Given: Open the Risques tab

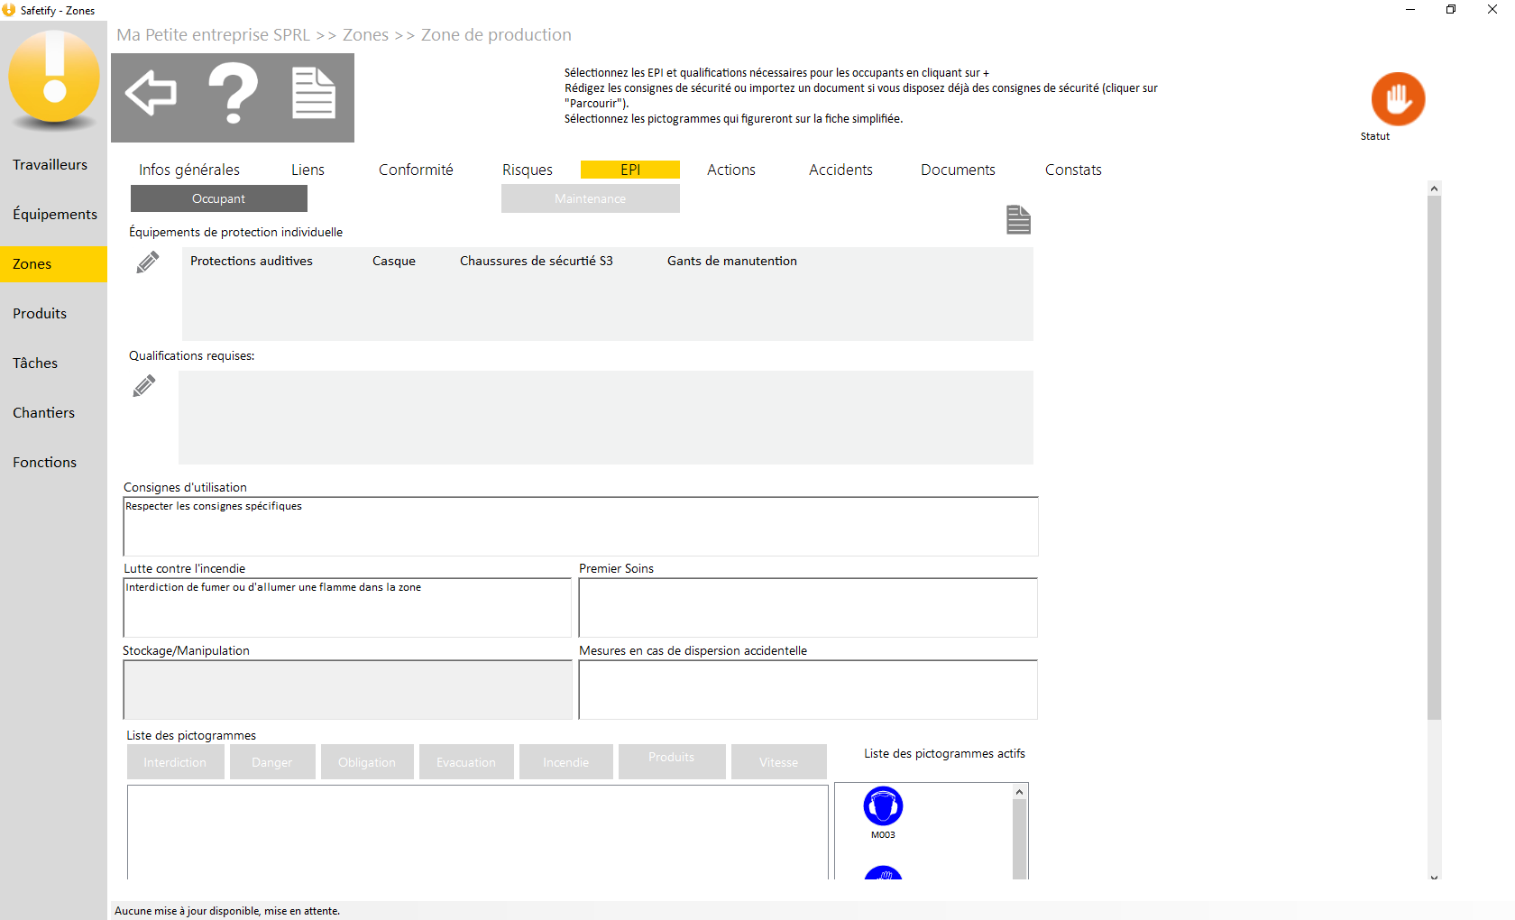Looking at the screenshot, I should [x=528, y=170].
